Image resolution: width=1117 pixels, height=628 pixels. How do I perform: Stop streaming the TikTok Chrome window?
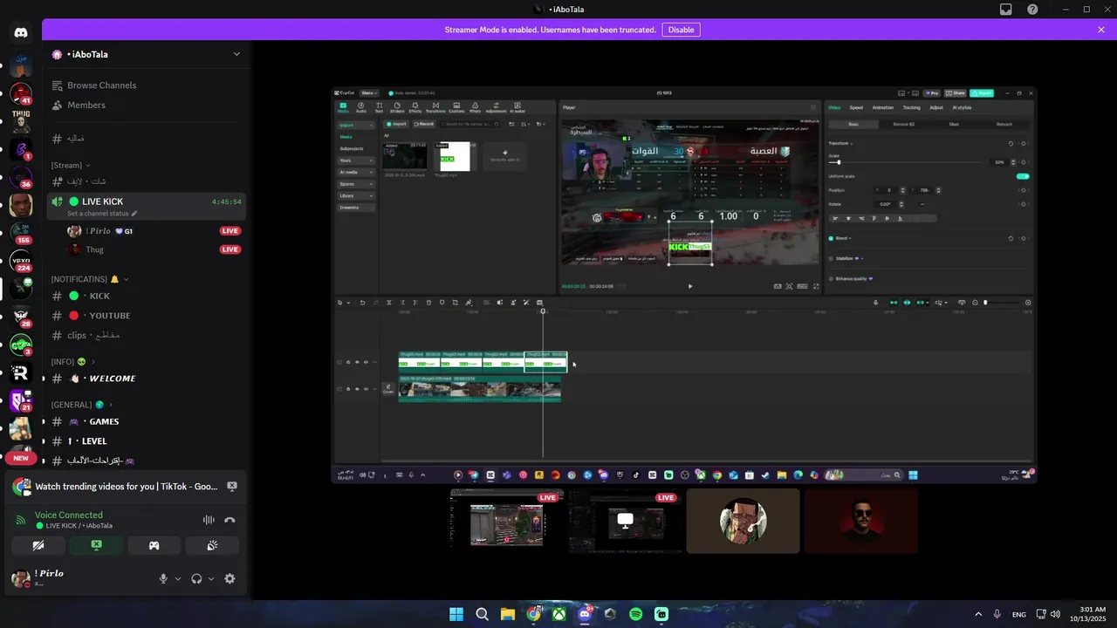tap(232, 486)
